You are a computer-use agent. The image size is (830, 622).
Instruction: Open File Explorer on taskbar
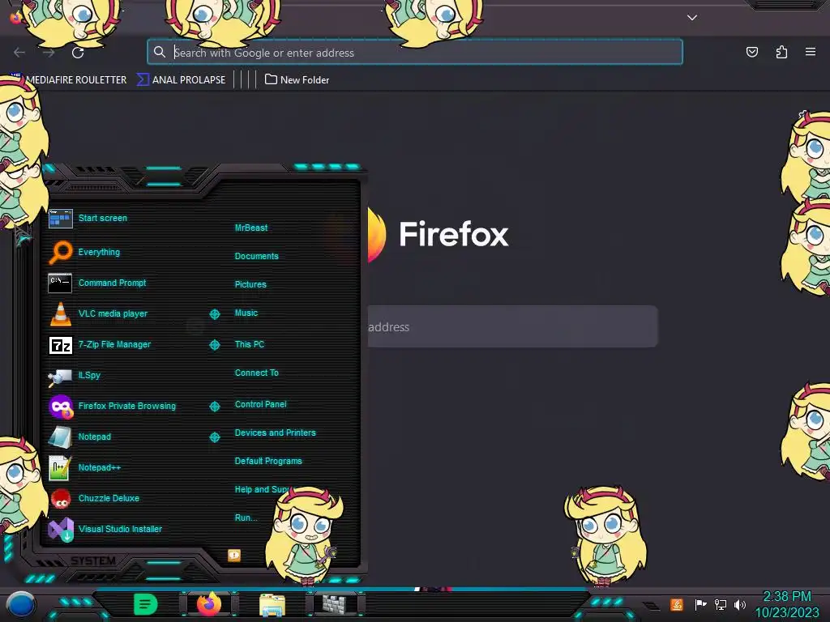pos(272,604)
